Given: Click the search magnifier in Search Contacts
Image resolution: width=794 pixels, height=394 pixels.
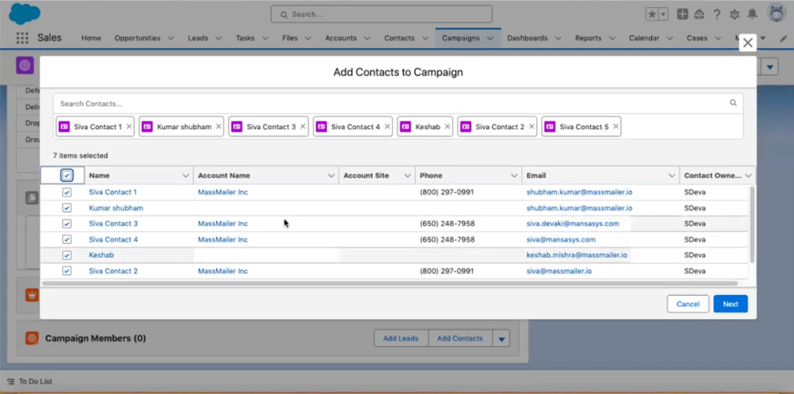Looking at the screenshot, I should pyautogui.click(x=733, y=103).
